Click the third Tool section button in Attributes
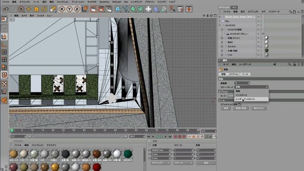Image resolution: width=304 pixels, height=171 pixels. click(x=259, y=108)
